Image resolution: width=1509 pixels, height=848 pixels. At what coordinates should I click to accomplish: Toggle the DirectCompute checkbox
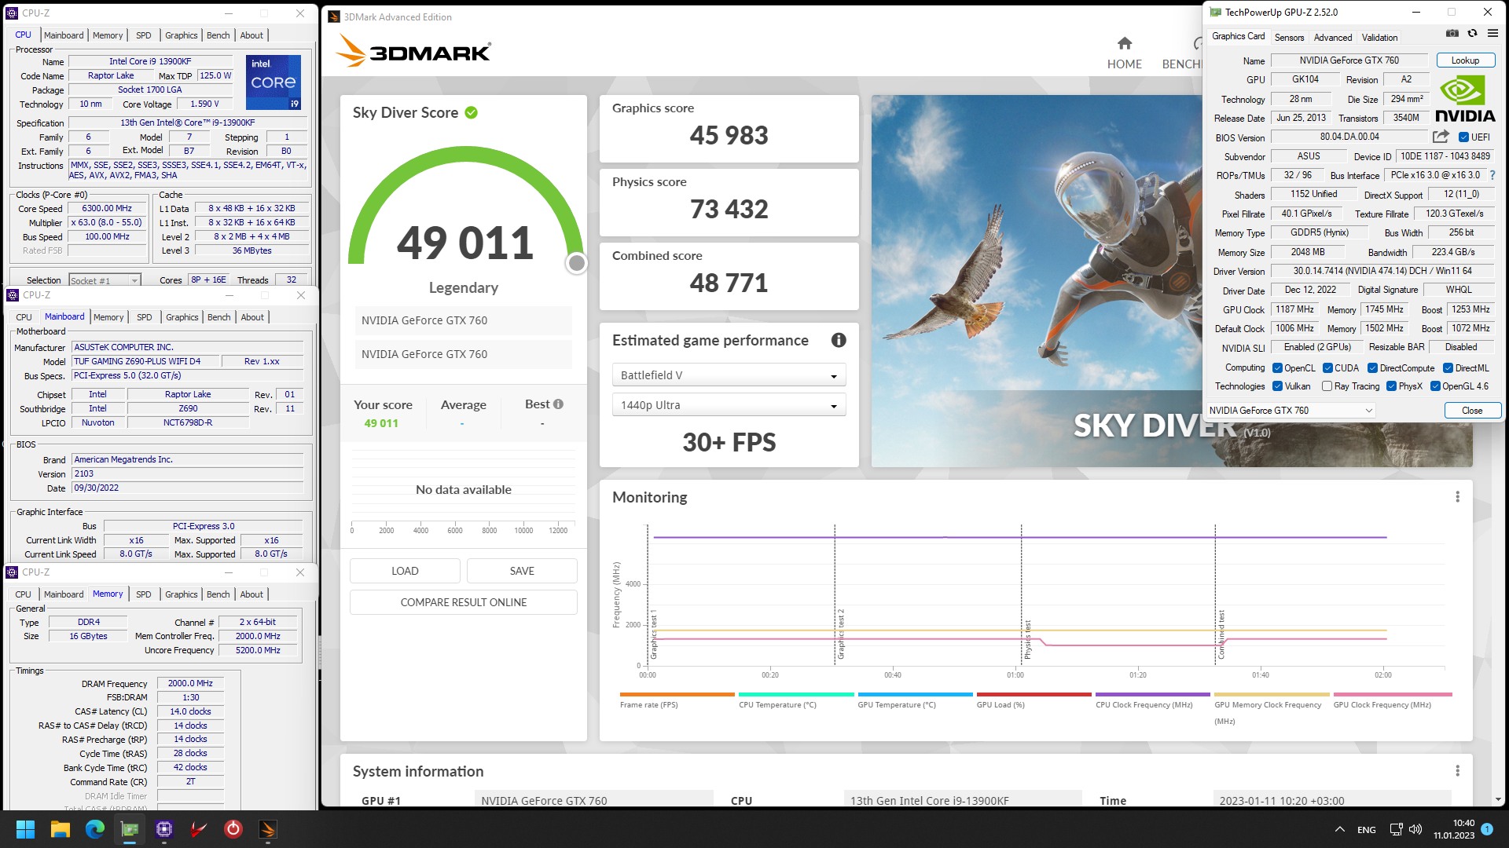click(1372, 368)
